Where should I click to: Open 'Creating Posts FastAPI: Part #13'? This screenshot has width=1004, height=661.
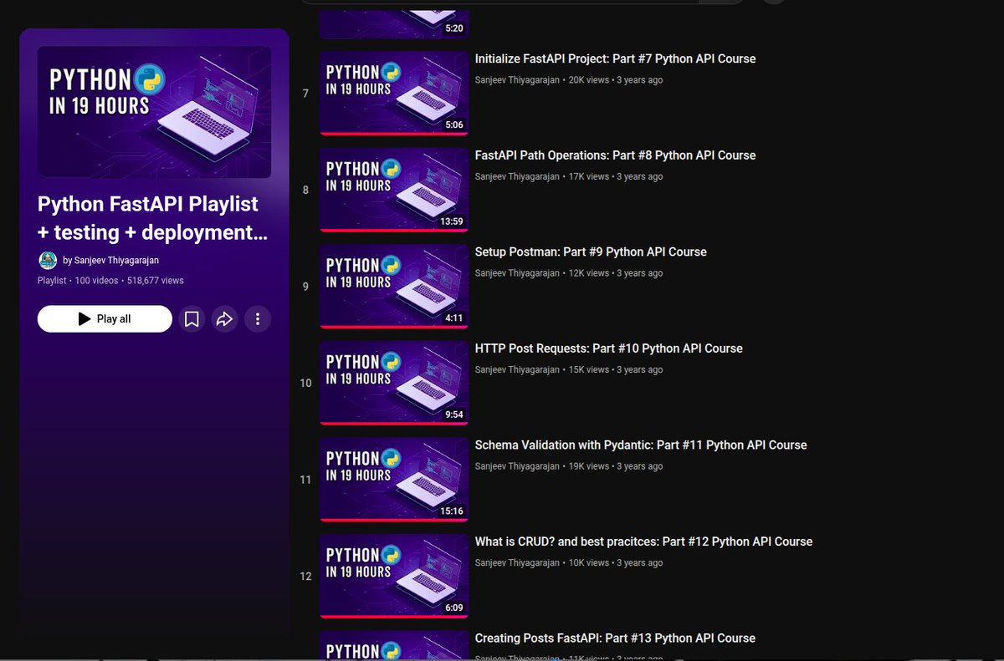(614, 638)
